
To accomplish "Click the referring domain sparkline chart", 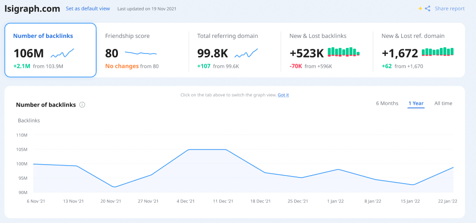I will pyautogui.click(x=246, y=53).
